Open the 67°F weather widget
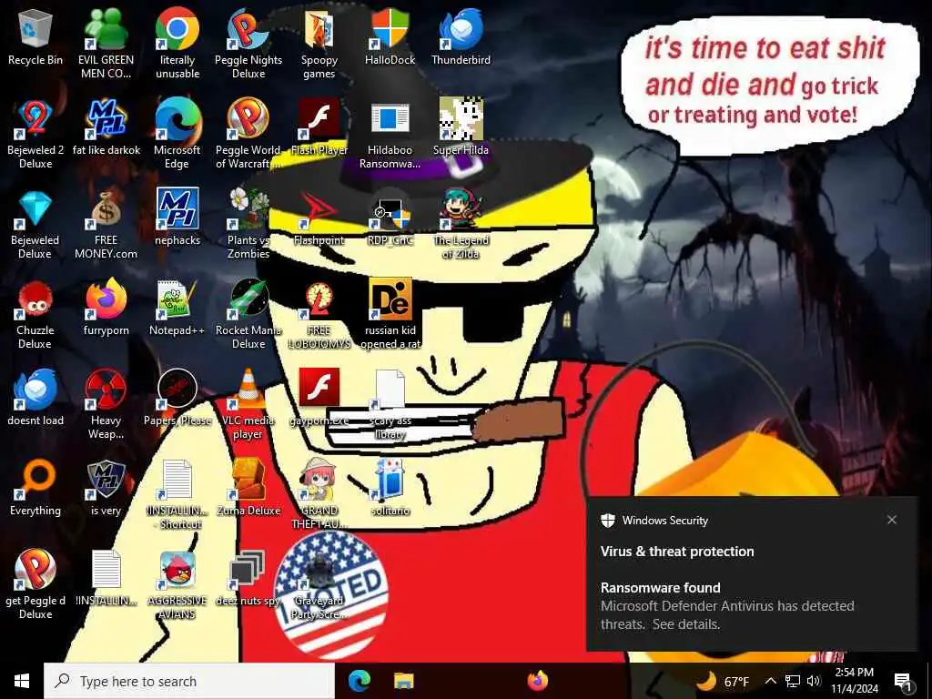 723,681
